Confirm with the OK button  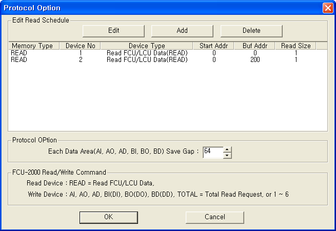click(x=109, y=217)
